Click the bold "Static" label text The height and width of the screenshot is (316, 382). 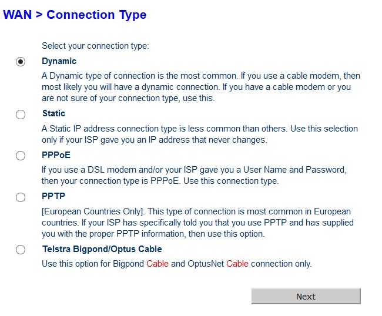pyautogui.click(x=53, y=113)
